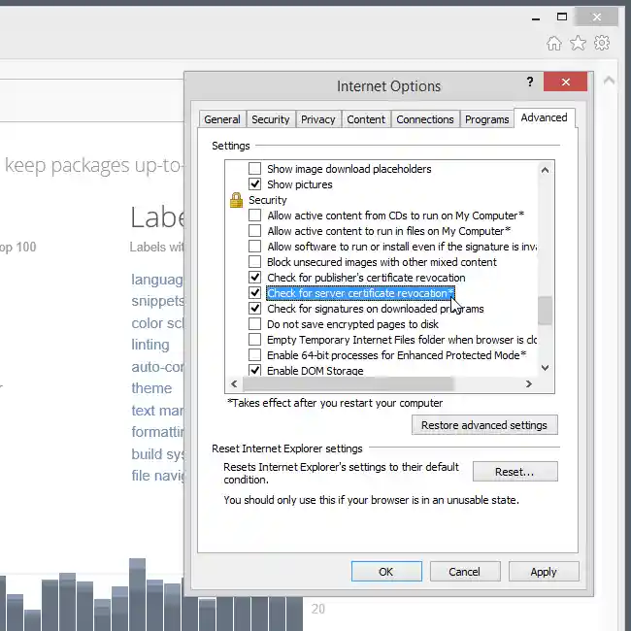Open the Privacy tab

click(317, 119)
